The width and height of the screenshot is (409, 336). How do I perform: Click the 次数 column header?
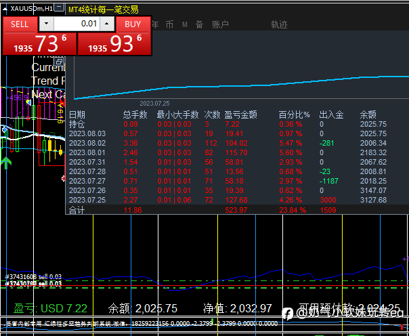213,114
